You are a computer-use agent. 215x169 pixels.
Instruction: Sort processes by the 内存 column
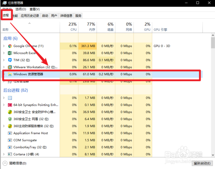point(87,27)
